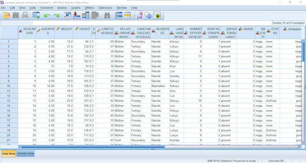Viewport: 306px width, 163px height.
Task: Click the Machakos residence cell
Action: point(160,86)
